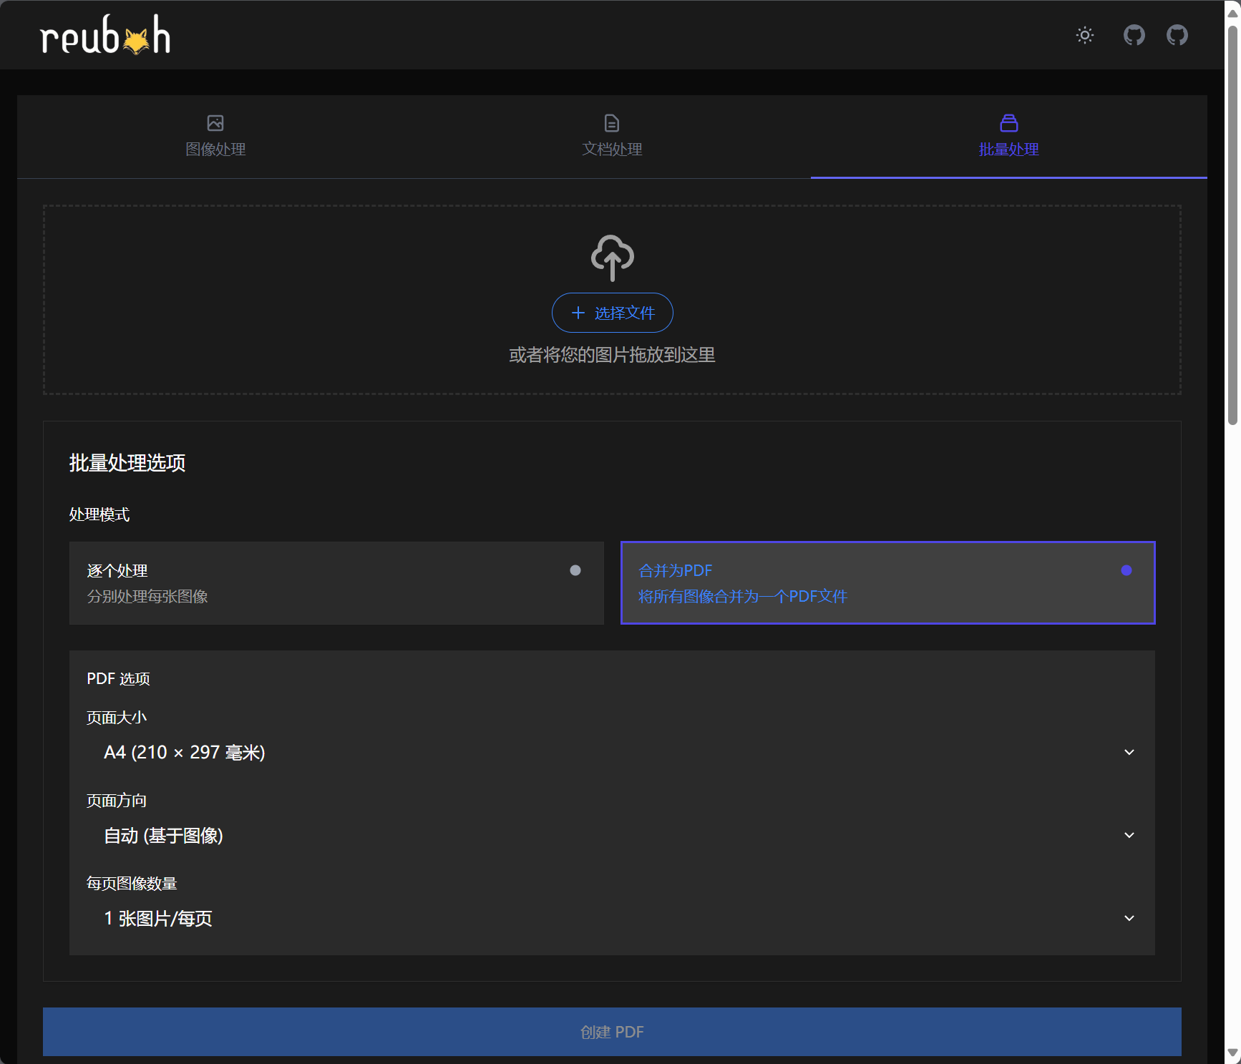Click the 批量处理选项 heading

pyautogui.click(x=127, y=463)
